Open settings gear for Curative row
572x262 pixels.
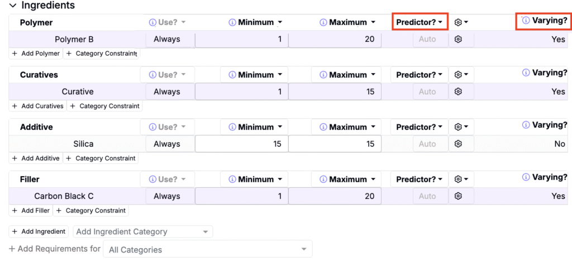[x=458, y=92]
